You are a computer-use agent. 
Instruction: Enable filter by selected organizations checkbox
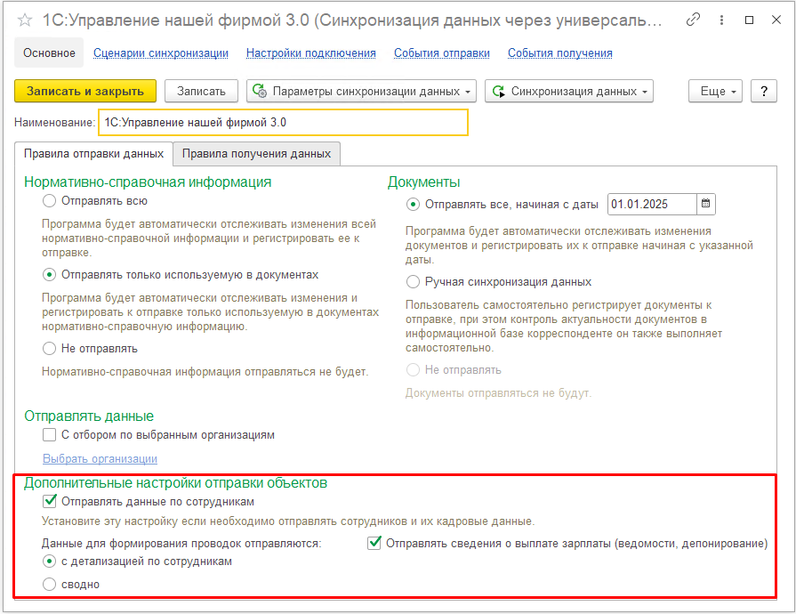click(50, 435)
